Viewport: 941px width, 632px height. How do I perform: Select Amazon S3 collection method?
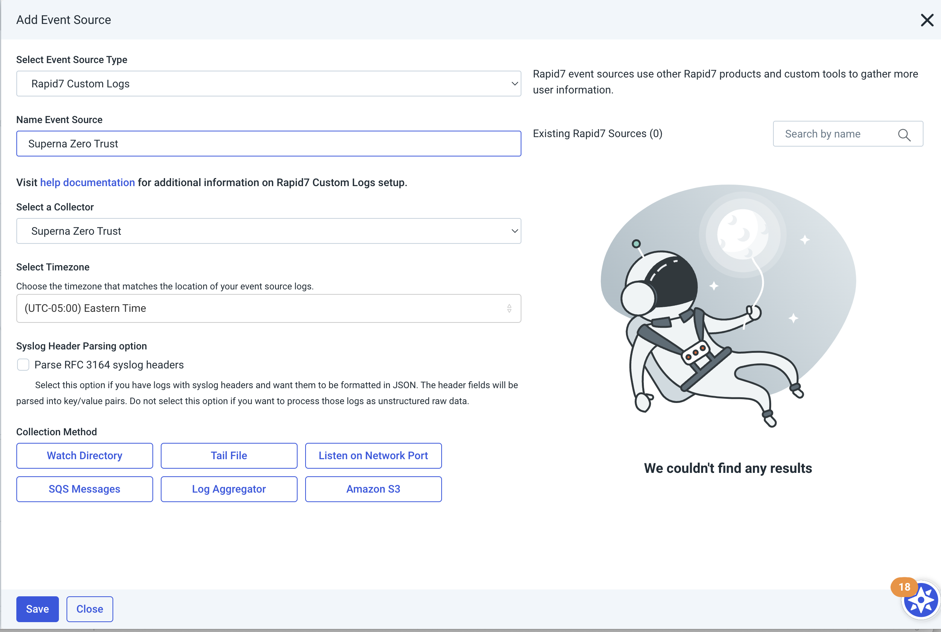coord(373,489)
